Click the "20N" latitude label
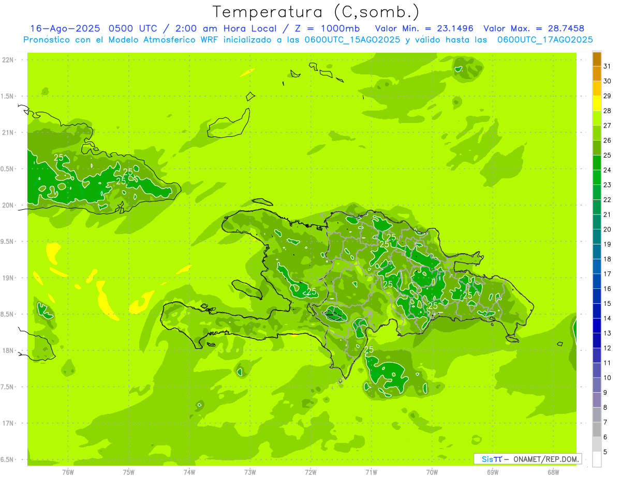Image resolution: width=621 pixels, height=479 pixels. (9, 205)
